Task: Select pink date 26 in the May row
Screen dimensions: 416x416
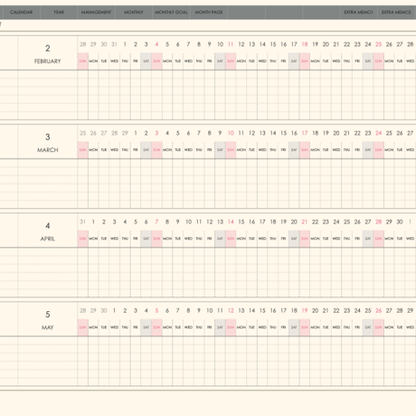Action: pos(379,310)
